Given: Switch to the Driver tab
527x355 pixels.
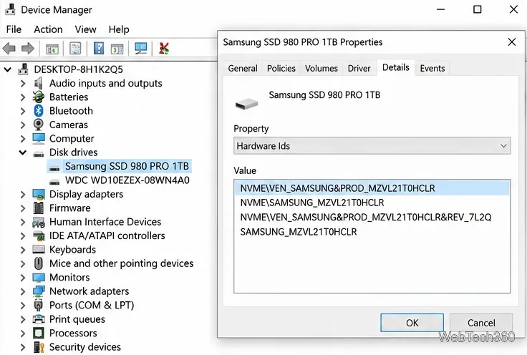Looking at the screenshot, I should [x=359, y=68].
